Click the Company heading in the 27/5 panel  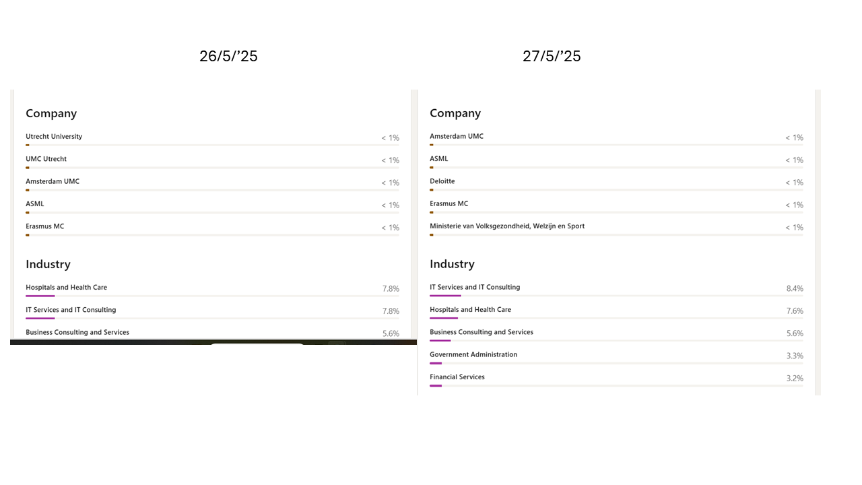(x=455, y=113)
